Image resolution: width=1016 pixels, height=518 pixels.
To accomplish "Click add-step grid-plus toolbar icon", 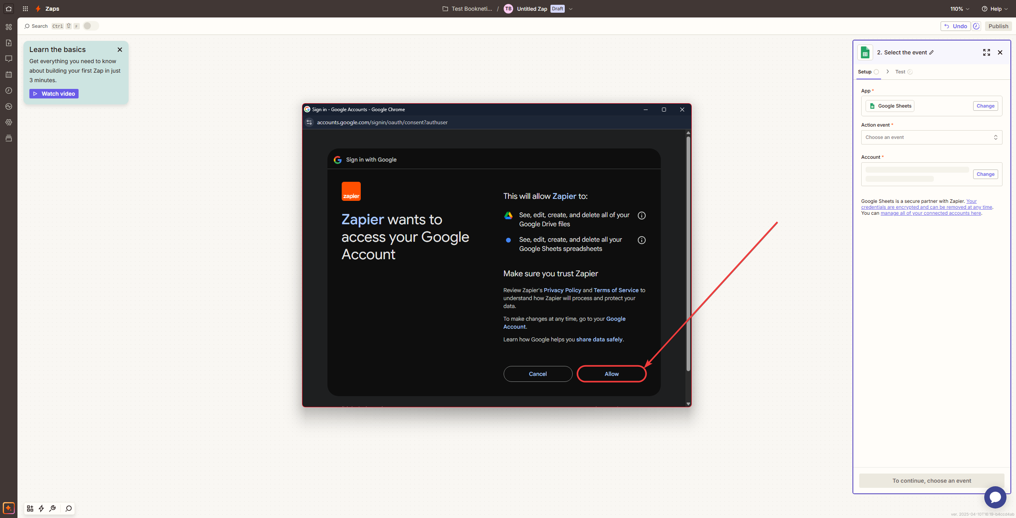I will click(x=30, y=508).
